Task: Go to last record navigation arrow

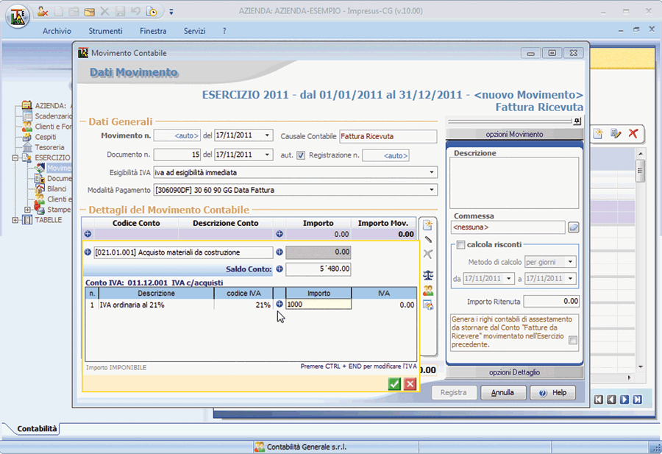Action: click(x=638, y=400)
